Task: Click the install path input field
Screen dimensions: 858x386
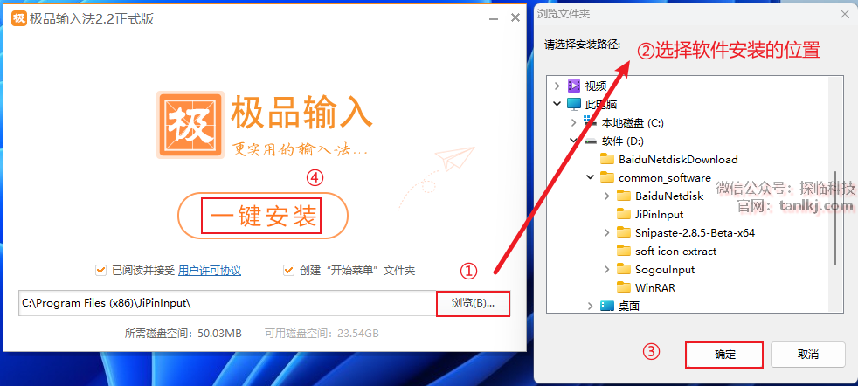Action: click(227, 303)
